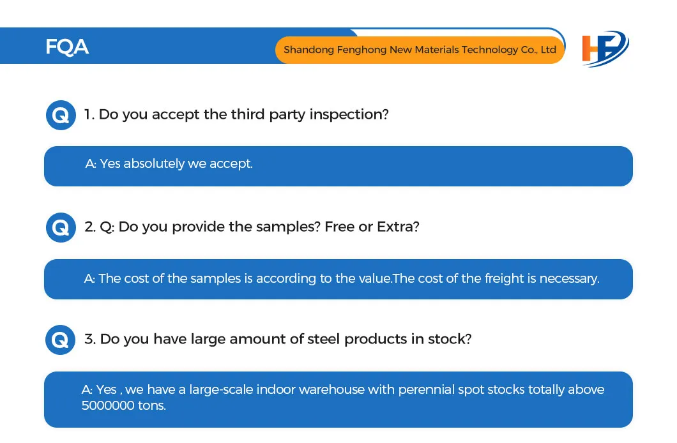Click the orange Shandong Fenghong company badge
The height and width of the screenshot is (443, 677).
coord(420,50)
